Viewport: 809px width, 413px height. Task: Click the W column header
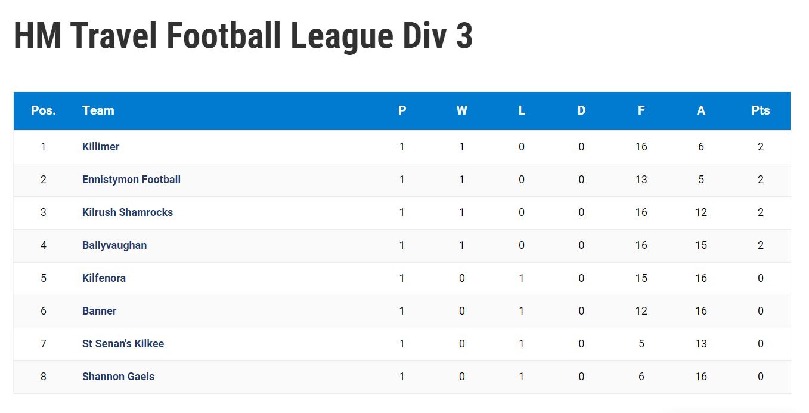tap(462, 110)
